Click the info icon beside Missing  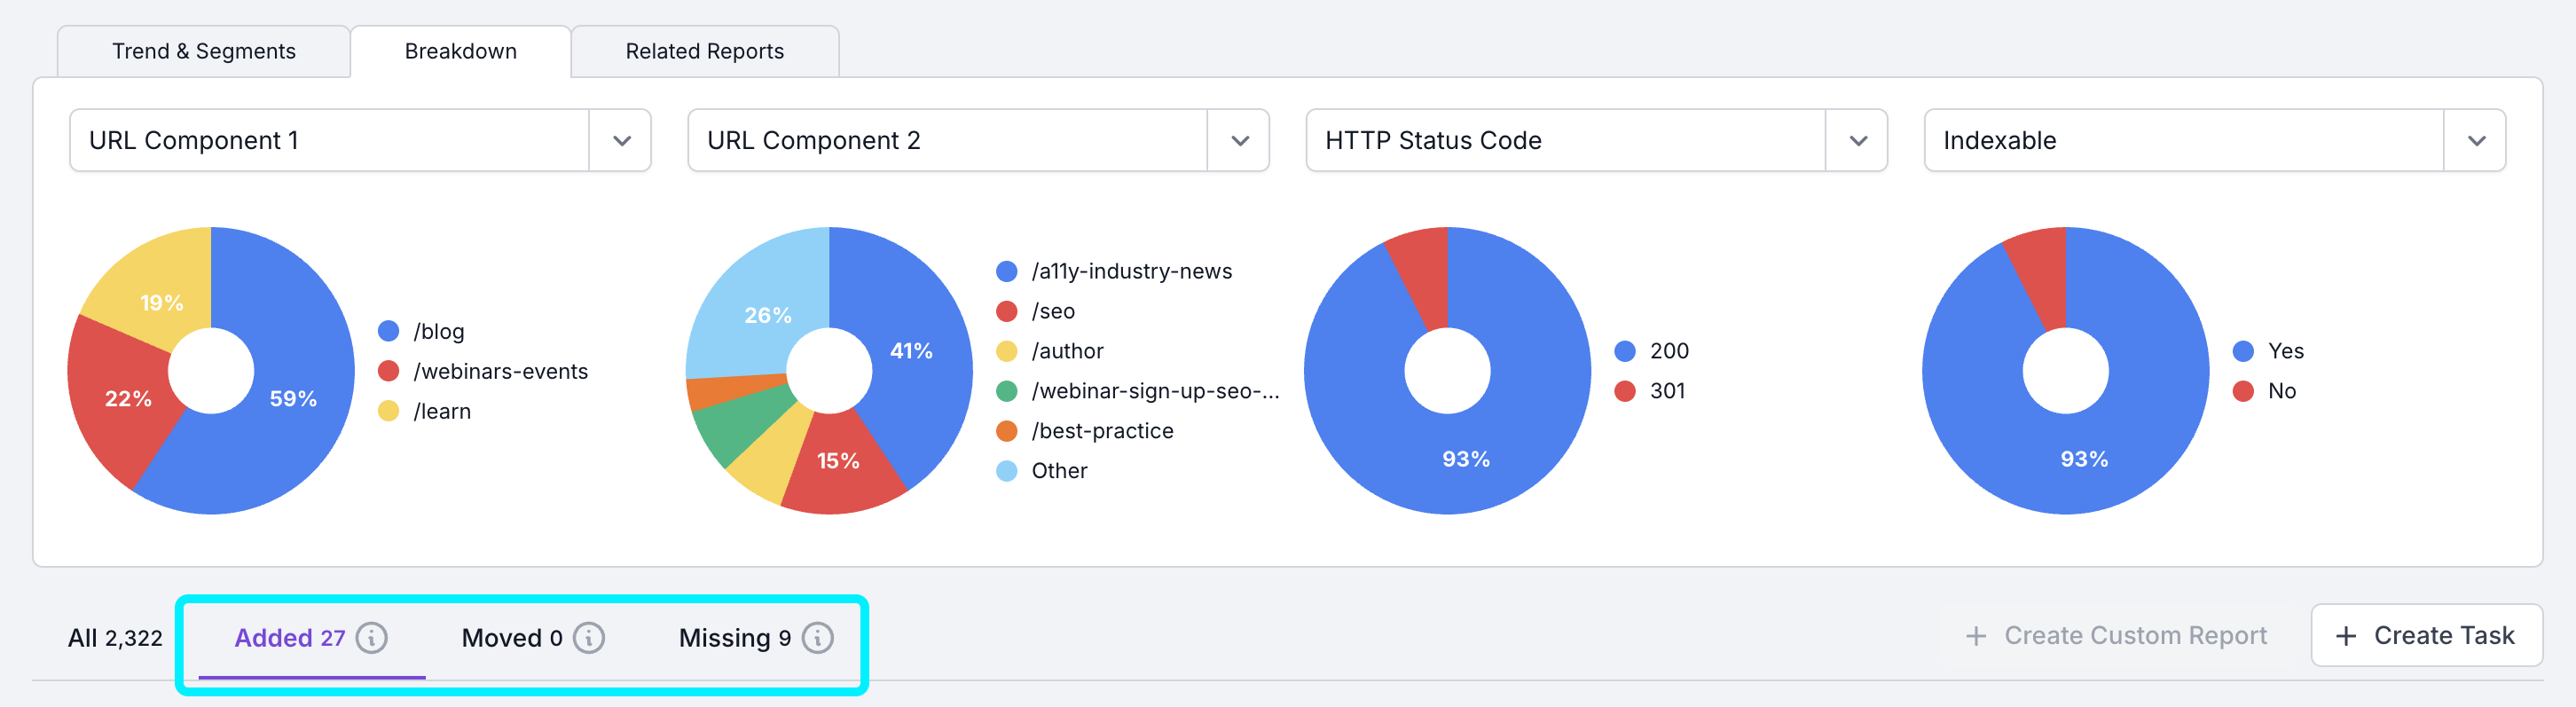(817, 637)
